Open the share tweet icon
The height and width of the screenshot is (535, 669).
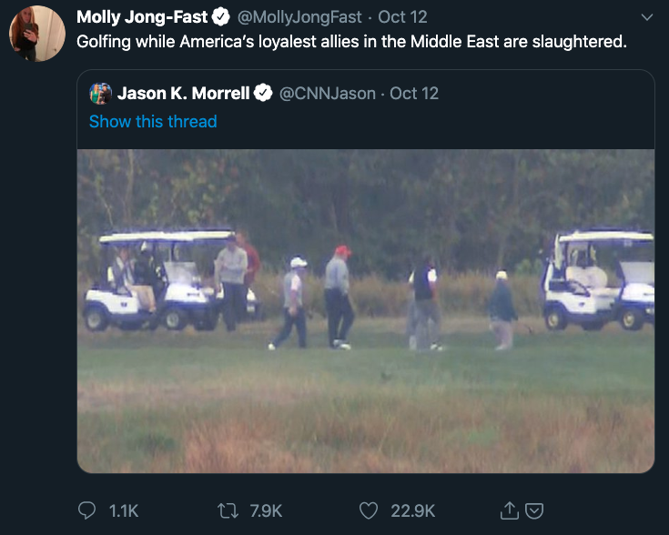(510, 510)
